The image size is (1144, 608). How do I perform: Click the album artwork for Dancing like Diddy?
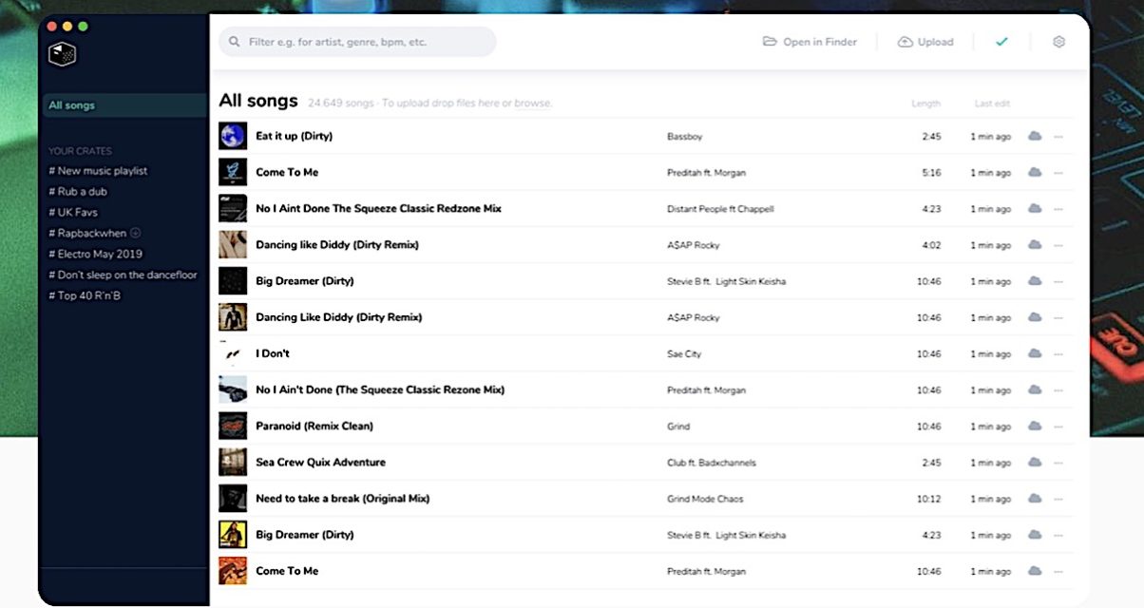[x=233, y=244]
